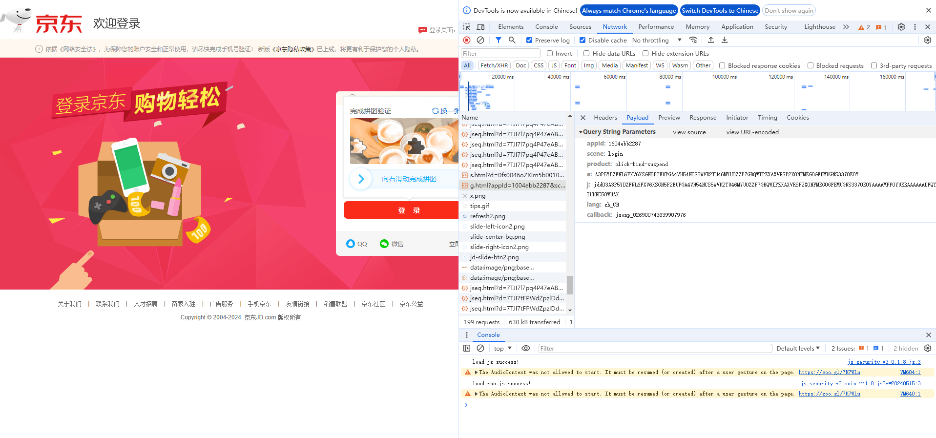Viewport: 936px width, 438px height.
Task: Clear the network log
Action: click(x=480, y=40)
